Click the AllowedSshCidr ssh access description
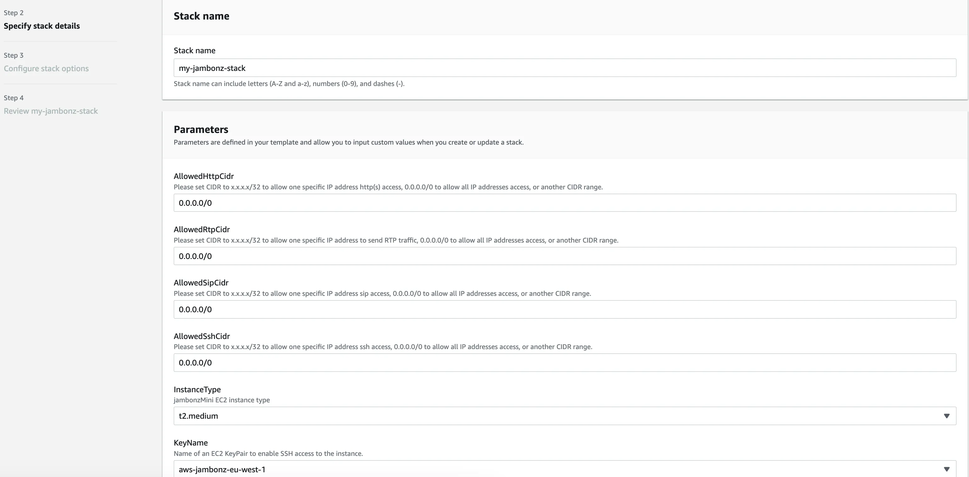The image size is (969, 477). [x=383, y=347]
